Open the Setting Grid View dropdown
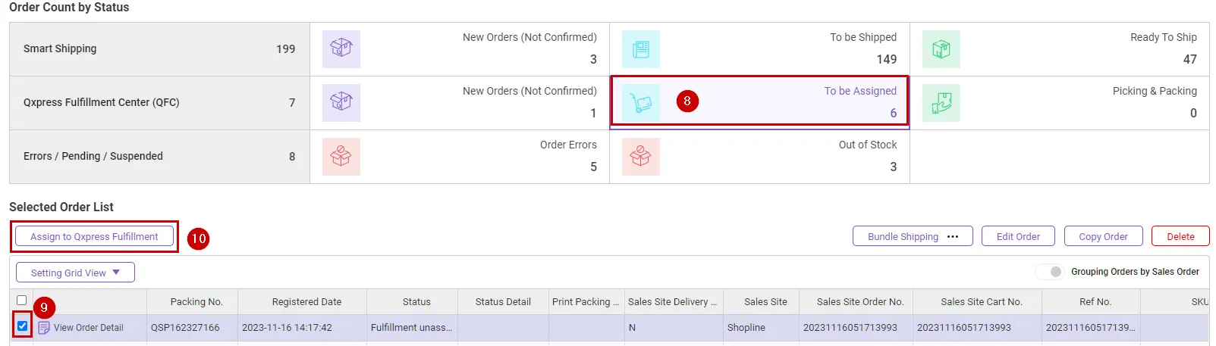This screenshot has height=346, width=1216. [x=75, y=273]
